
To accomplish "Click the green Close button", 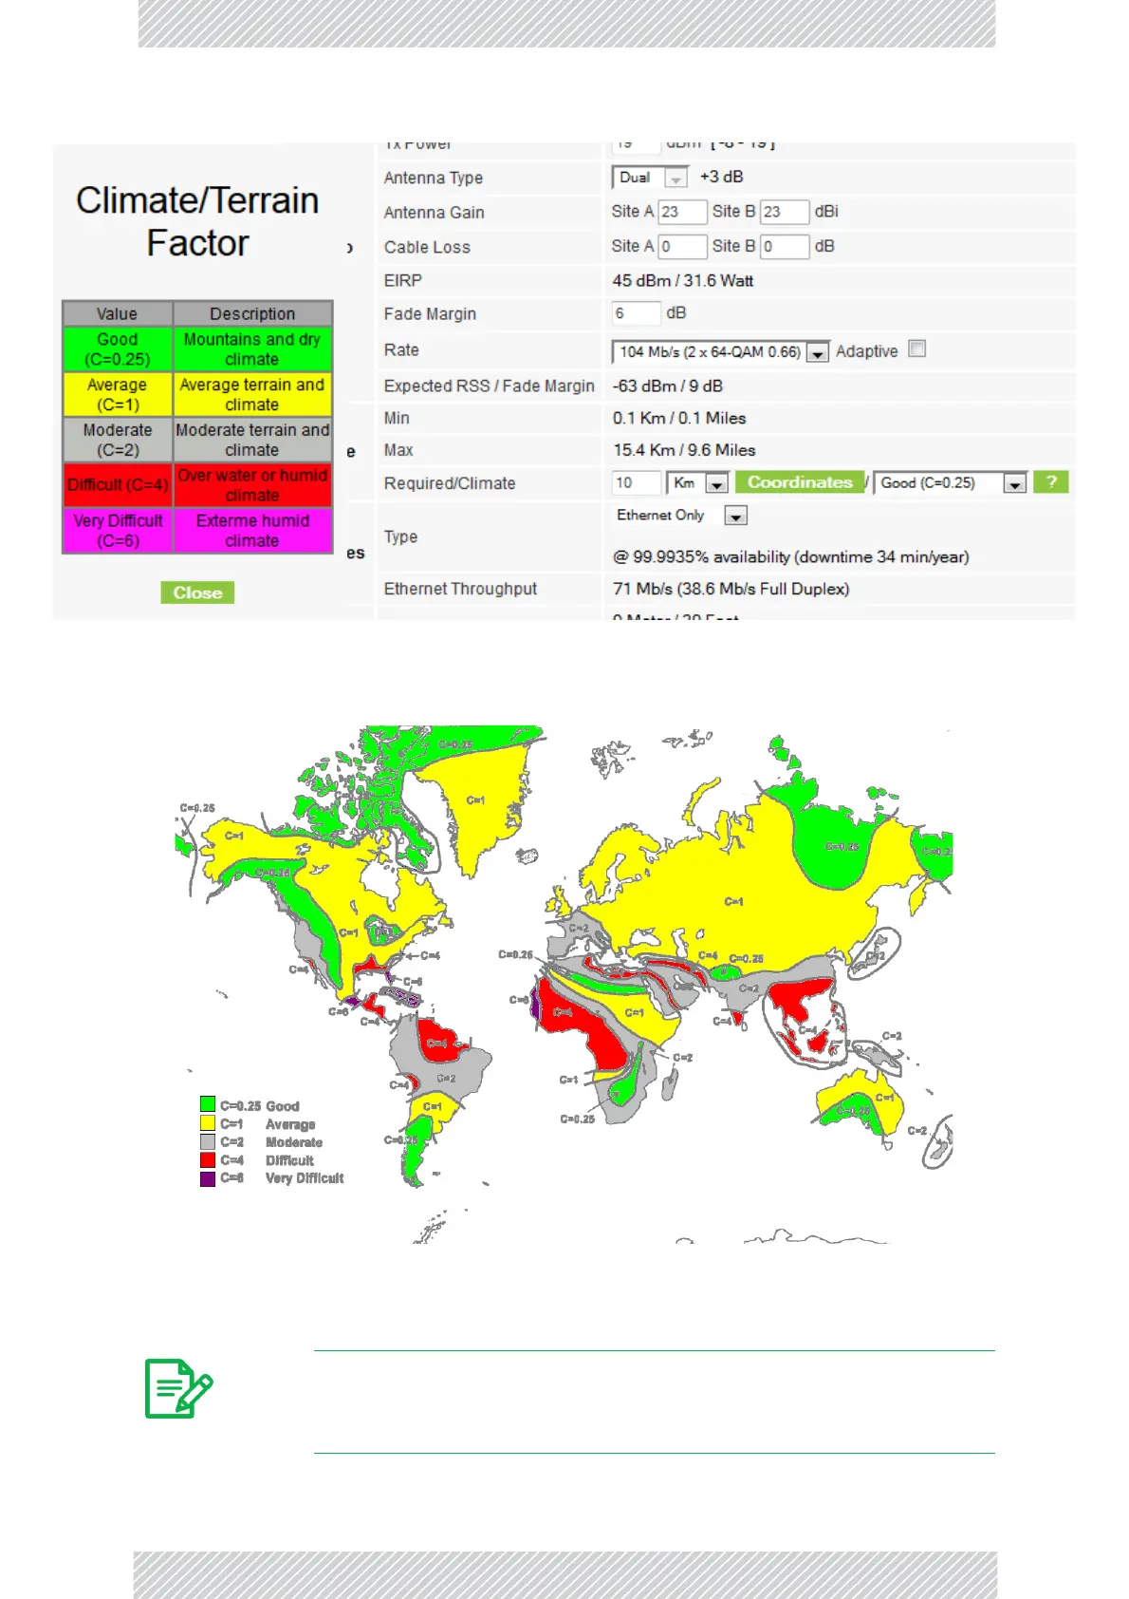I will point(197,593).
